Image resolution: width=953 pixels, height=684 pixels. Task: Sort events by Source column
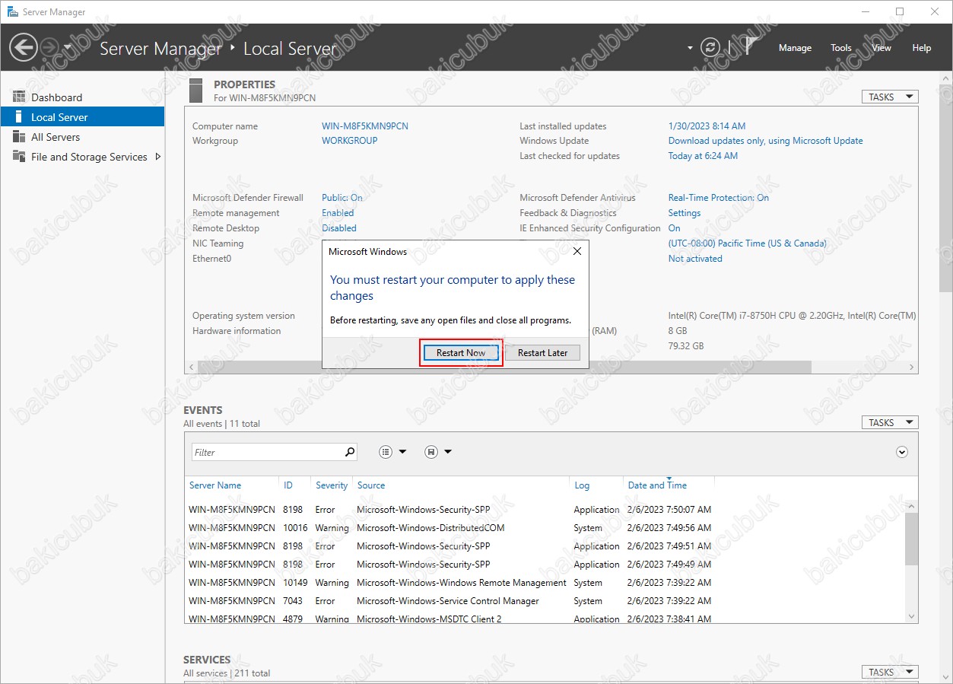click(371, 485)
